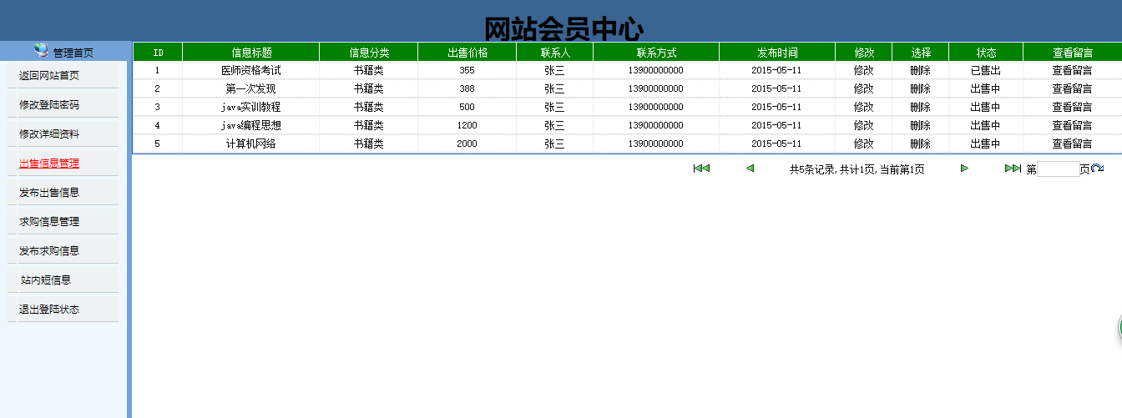The width and height of the screenshot is (1122, 418).
Task: Click 删除 for 计算机网络 row
Action: point(920,144)
